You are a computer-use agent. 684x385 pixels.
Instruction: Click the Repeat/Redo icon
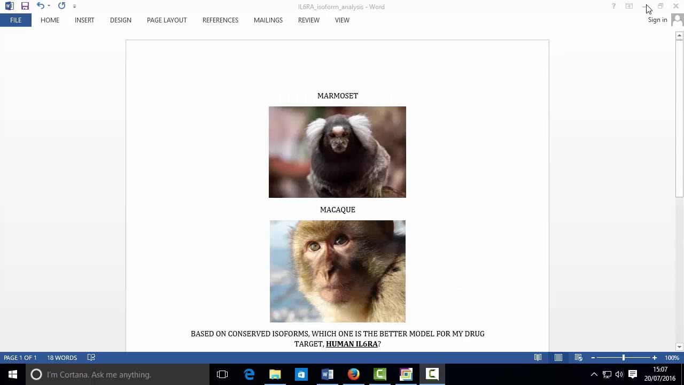tap(61, 6)
